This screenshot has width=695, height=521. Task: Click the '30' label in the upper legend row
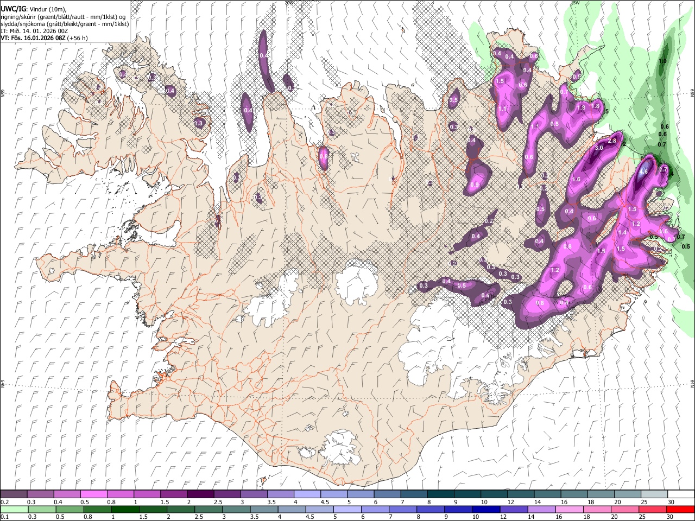(x=671, y=502)
